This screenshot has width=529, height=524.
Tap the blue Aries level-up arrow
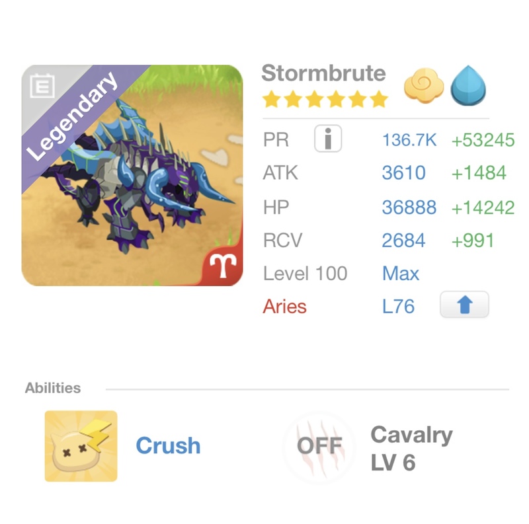tap(464, 306)
